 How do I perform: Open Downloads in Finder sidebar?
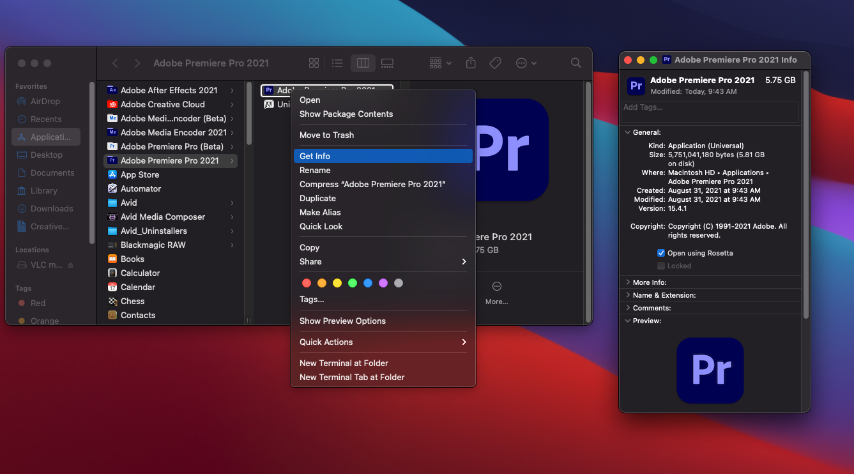tap(51, 209)
